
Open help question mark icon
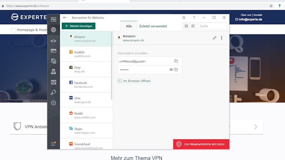(194, 17)
